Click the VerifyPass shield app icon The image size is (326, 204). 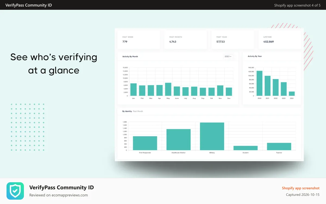[15, 191]
